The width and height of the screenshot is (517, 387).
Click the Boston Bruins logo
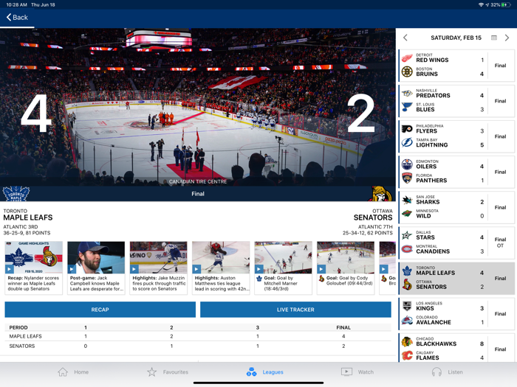click(407, 72)
